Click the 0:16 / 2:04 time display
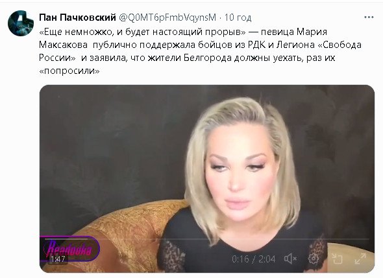The width and height of the screenshot is (383, 278). [x=254, y=259]
